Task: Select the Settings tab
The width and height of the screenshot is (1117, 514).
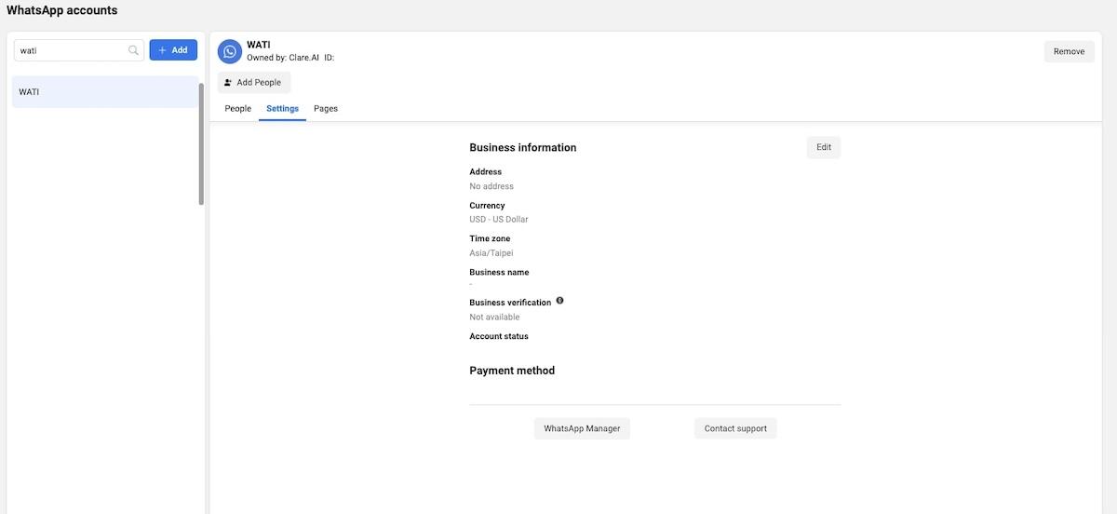Action: (x=282, y=109)
